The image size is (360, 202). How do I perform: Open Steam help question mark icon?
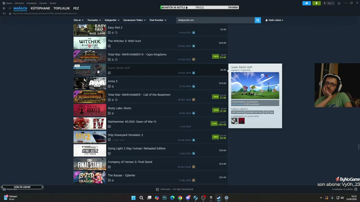325,3
